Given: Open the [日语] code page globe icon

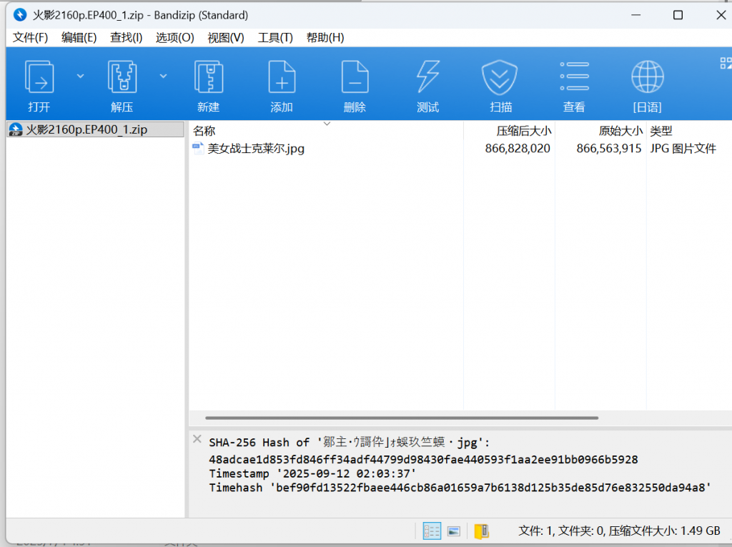Looking at the screenshot, I should click(647, 77).
